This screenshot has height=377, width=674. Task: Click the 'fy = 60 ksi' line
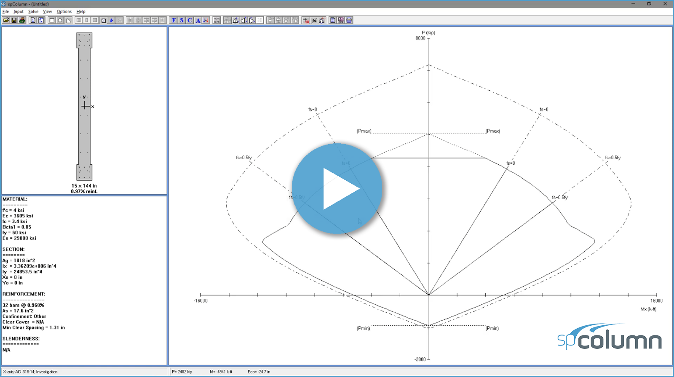[14, 232]
